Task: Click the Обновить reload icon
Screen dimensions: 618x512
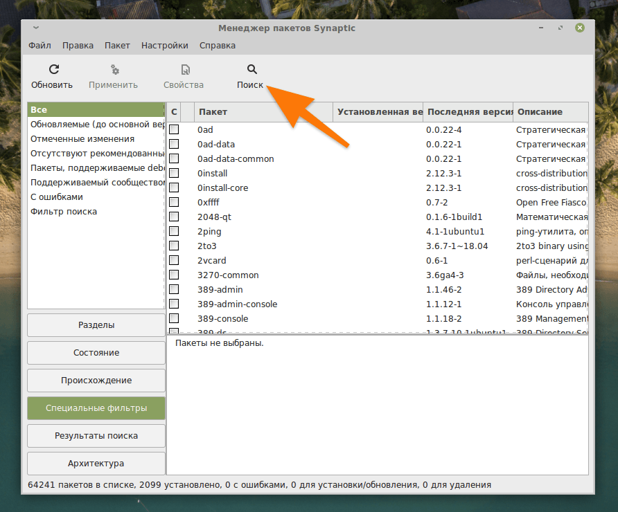Action: (54, 69)
